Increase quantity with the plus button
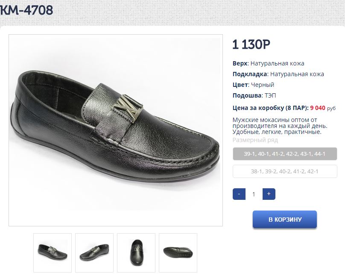The height and width of the screenshot is (276, 345). coord(269,194)
